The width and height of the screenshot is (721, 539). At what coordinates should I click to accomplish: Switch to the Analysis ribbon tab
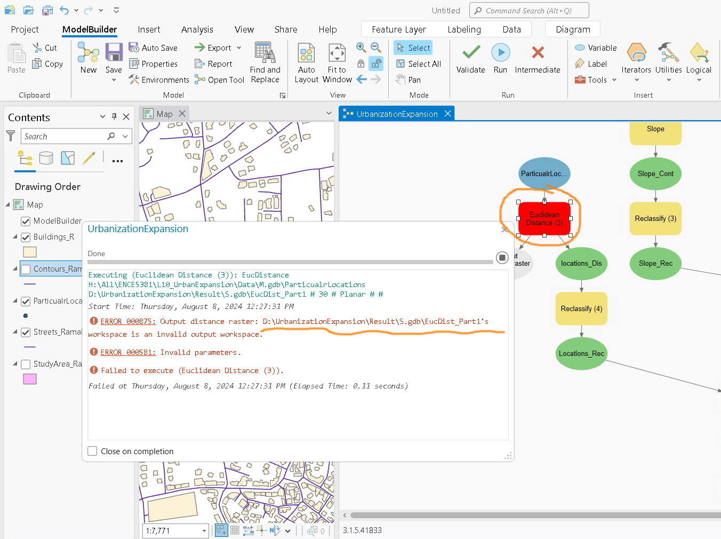[x=197, y=29]
